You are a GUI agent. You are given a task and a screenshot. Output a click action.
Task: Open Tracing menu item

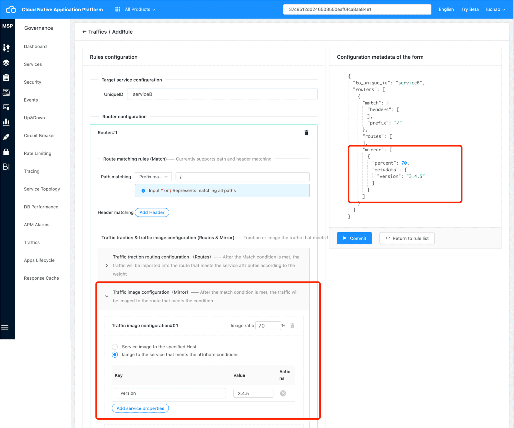(x=32, y=171)
